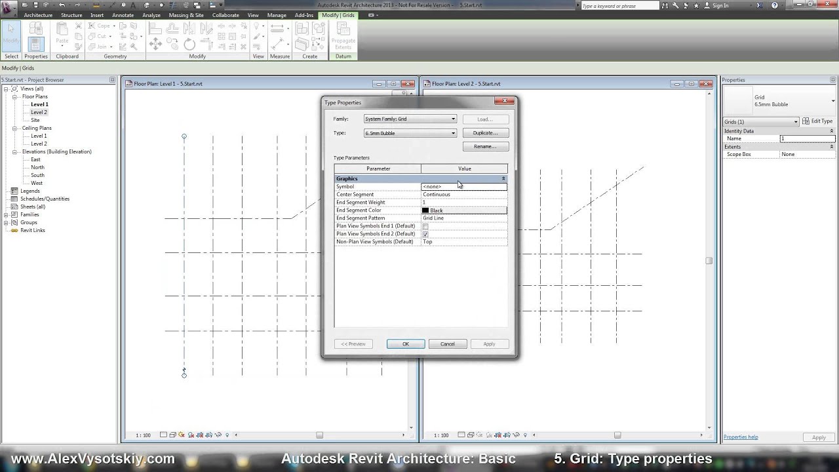Viewport: 839px width, 472px height.
Task: Click the Duplicate... button
Action: pyautogui.click(x=486, y=133)
